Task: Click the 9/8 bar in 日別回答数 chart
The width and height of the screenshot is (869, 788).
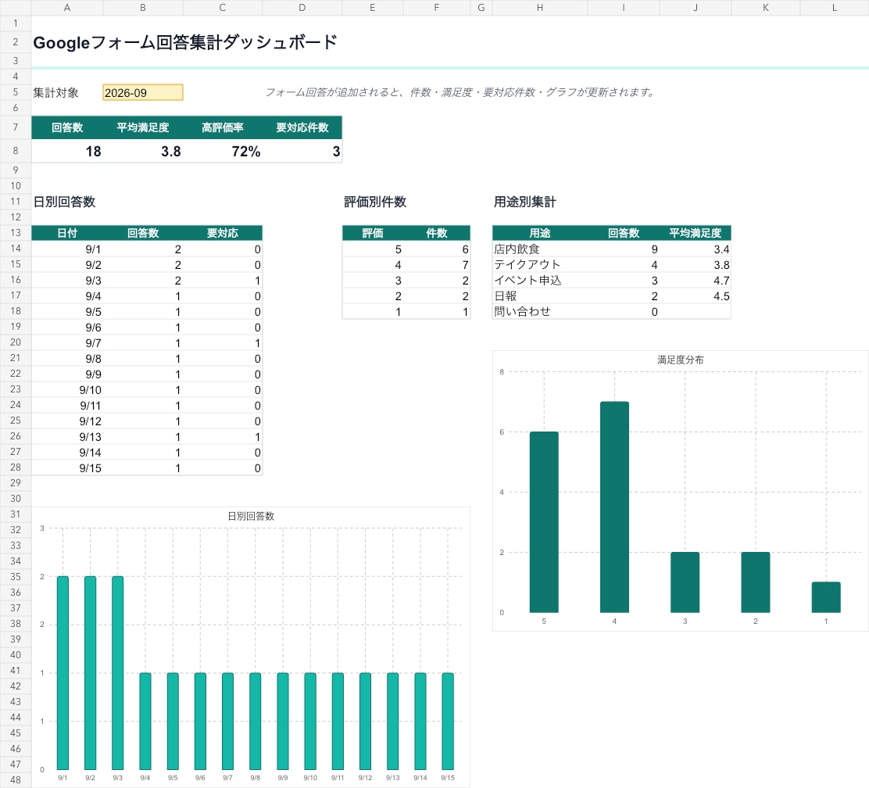Action: tap(255, 721)
